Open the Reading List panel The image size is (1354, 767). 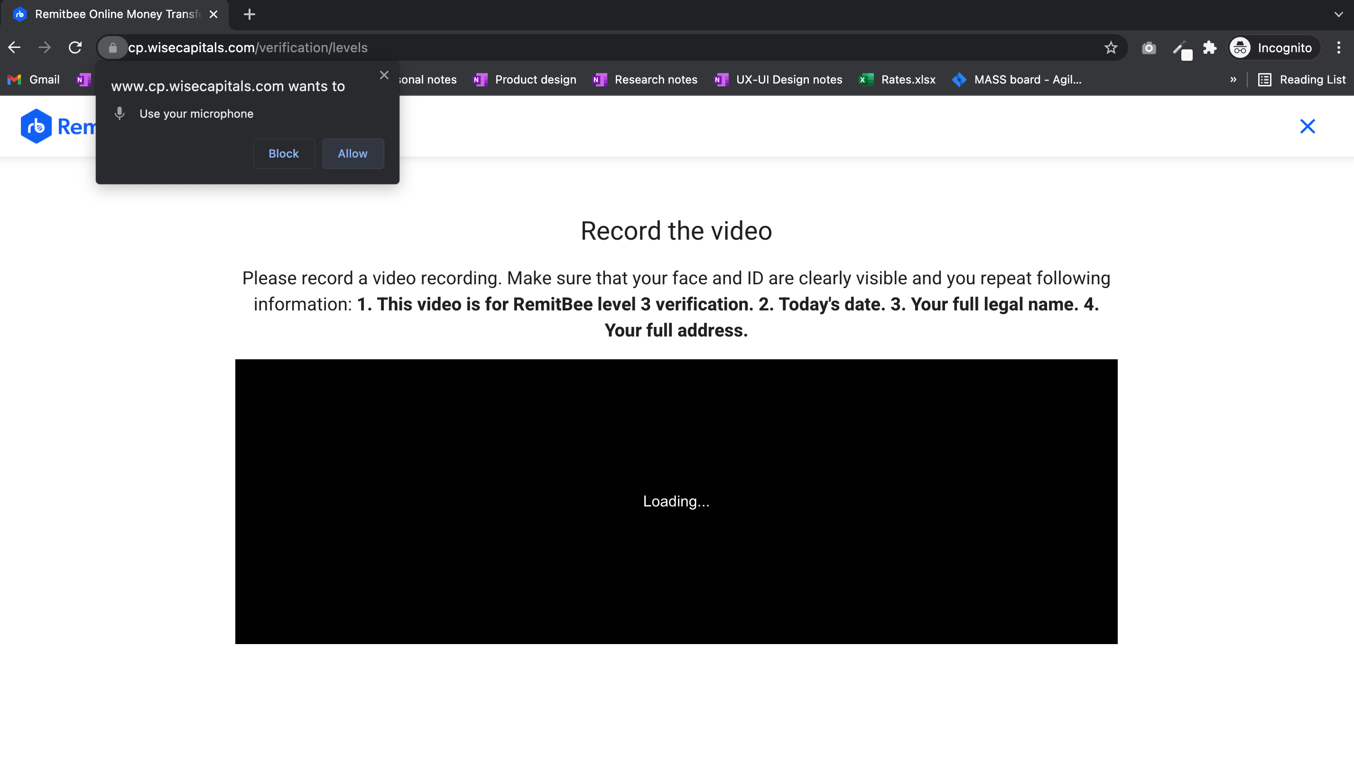1302,80
